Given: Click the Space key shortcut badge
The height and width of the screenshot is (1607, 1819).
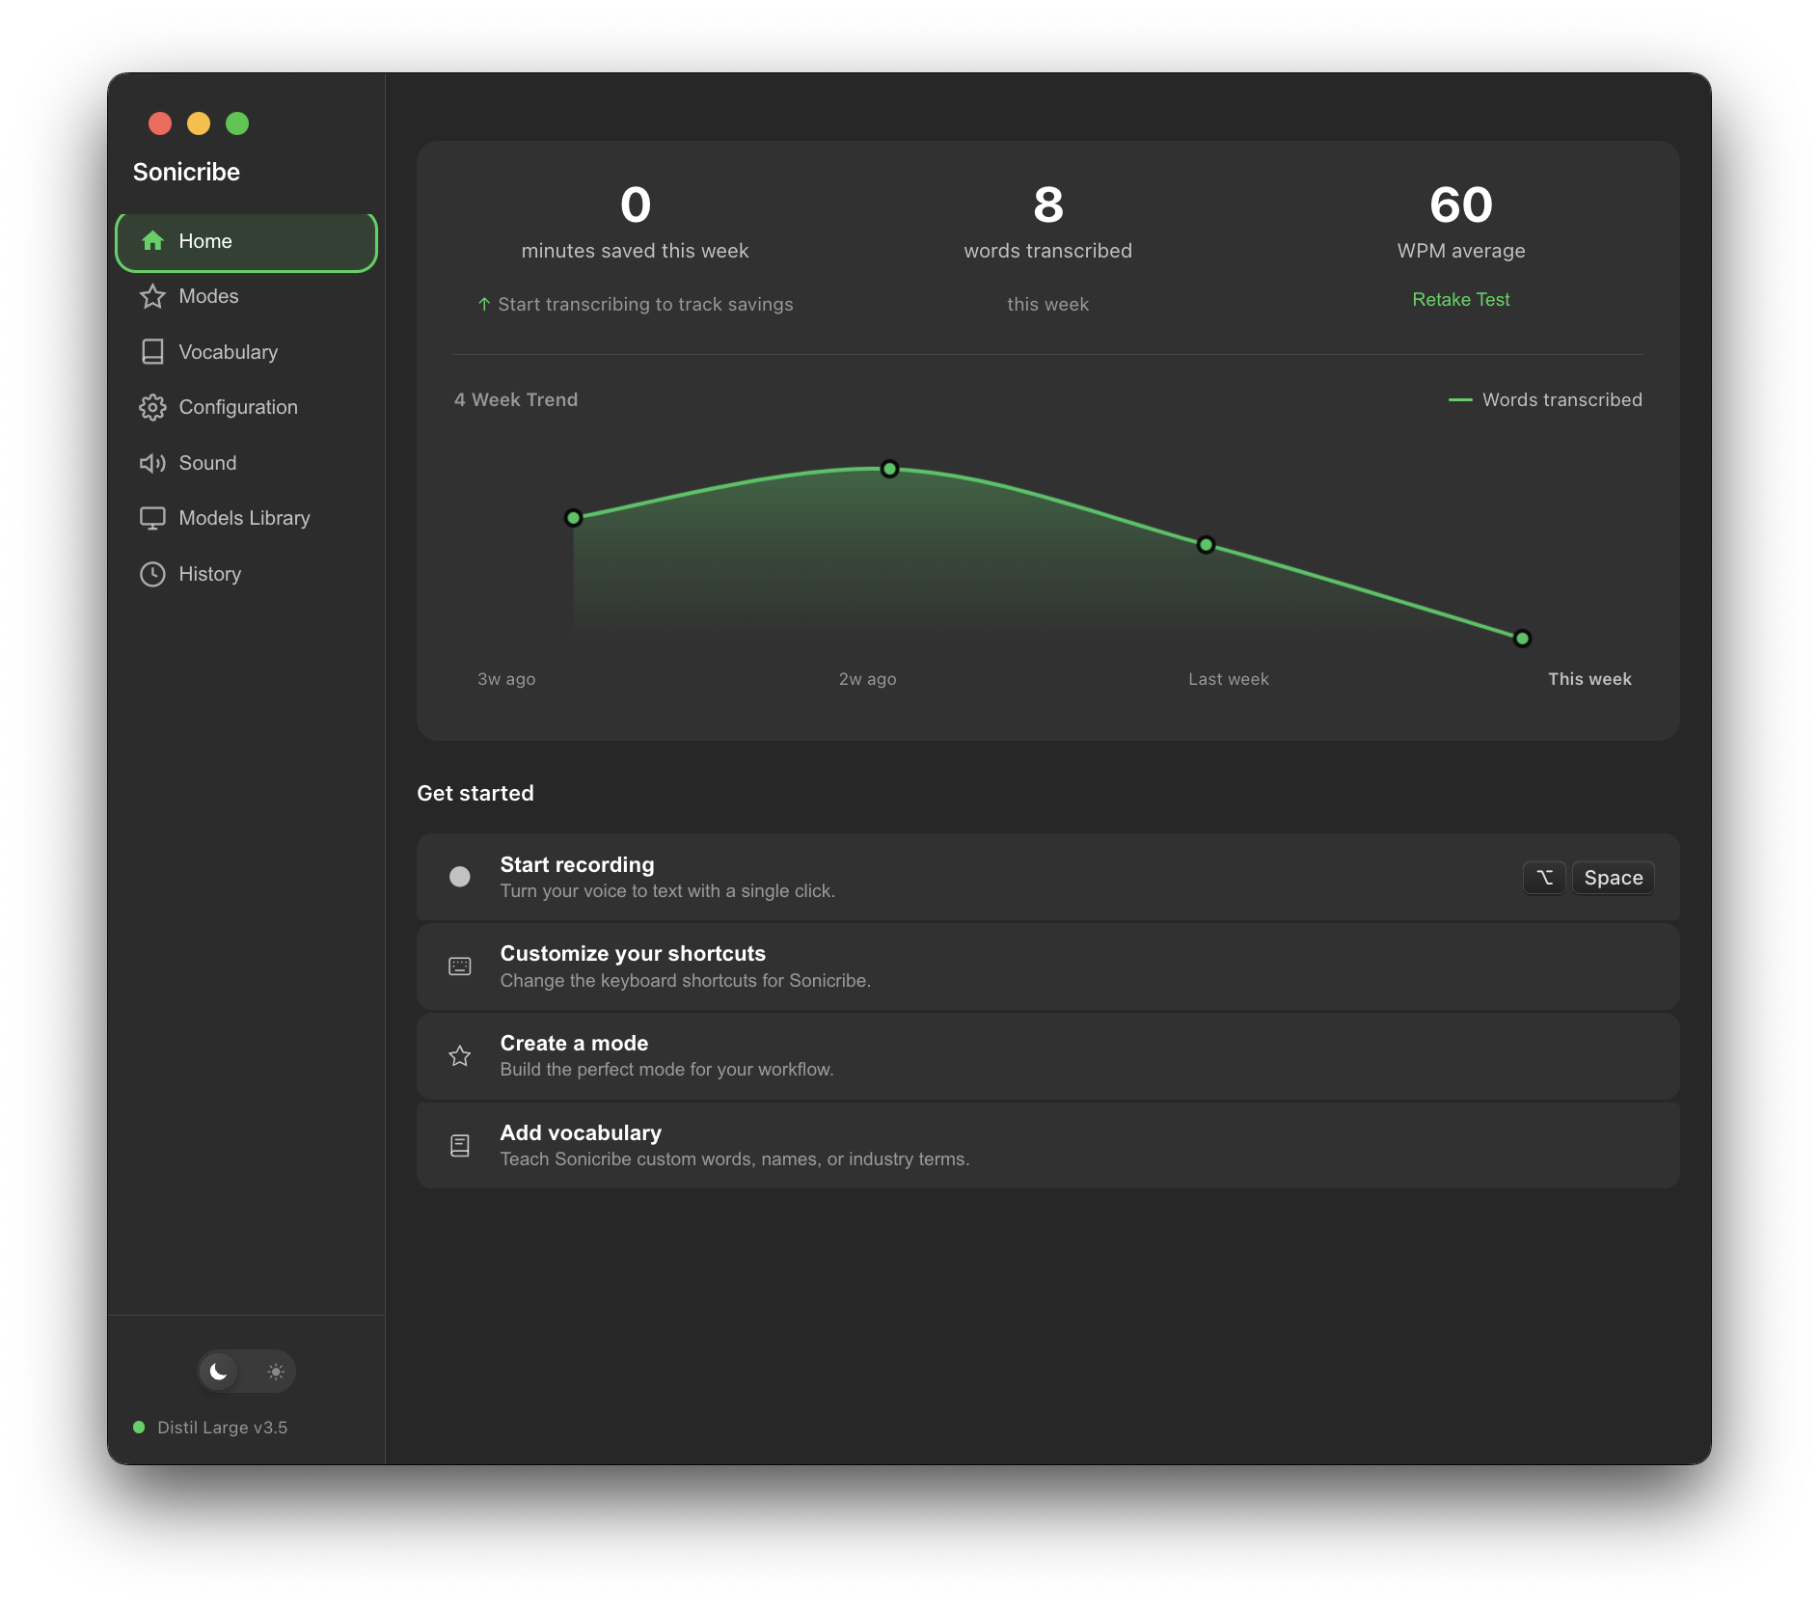Looking at the screenshot, I should pyautogui.click(x=1613, y=878).
